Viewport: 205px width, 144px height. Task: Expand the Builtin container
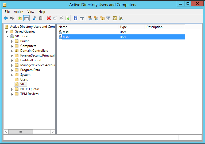12,41
